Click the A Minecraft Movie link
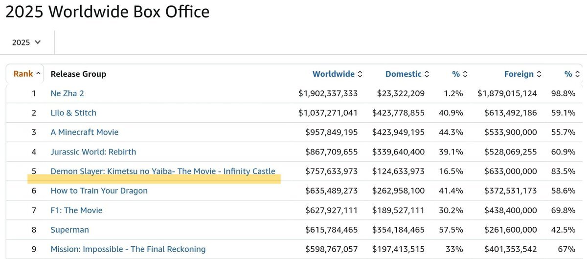The image size is (587, 259). 85,132
